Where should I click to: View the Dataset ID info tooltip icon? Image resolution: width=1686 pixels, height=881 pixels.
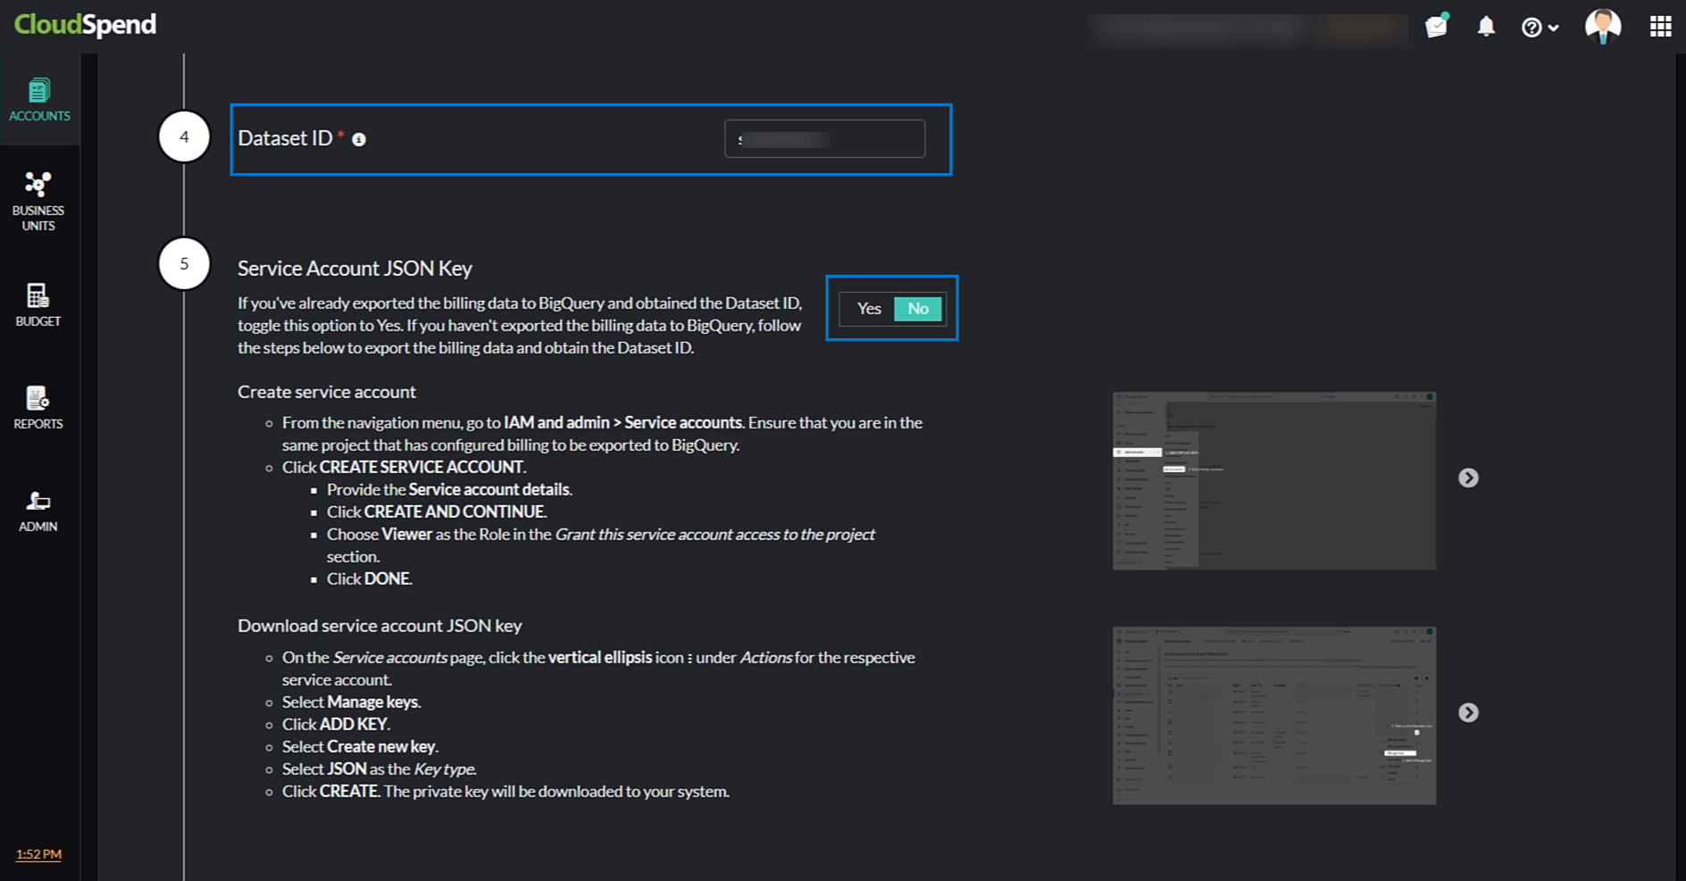click(359, 139)
